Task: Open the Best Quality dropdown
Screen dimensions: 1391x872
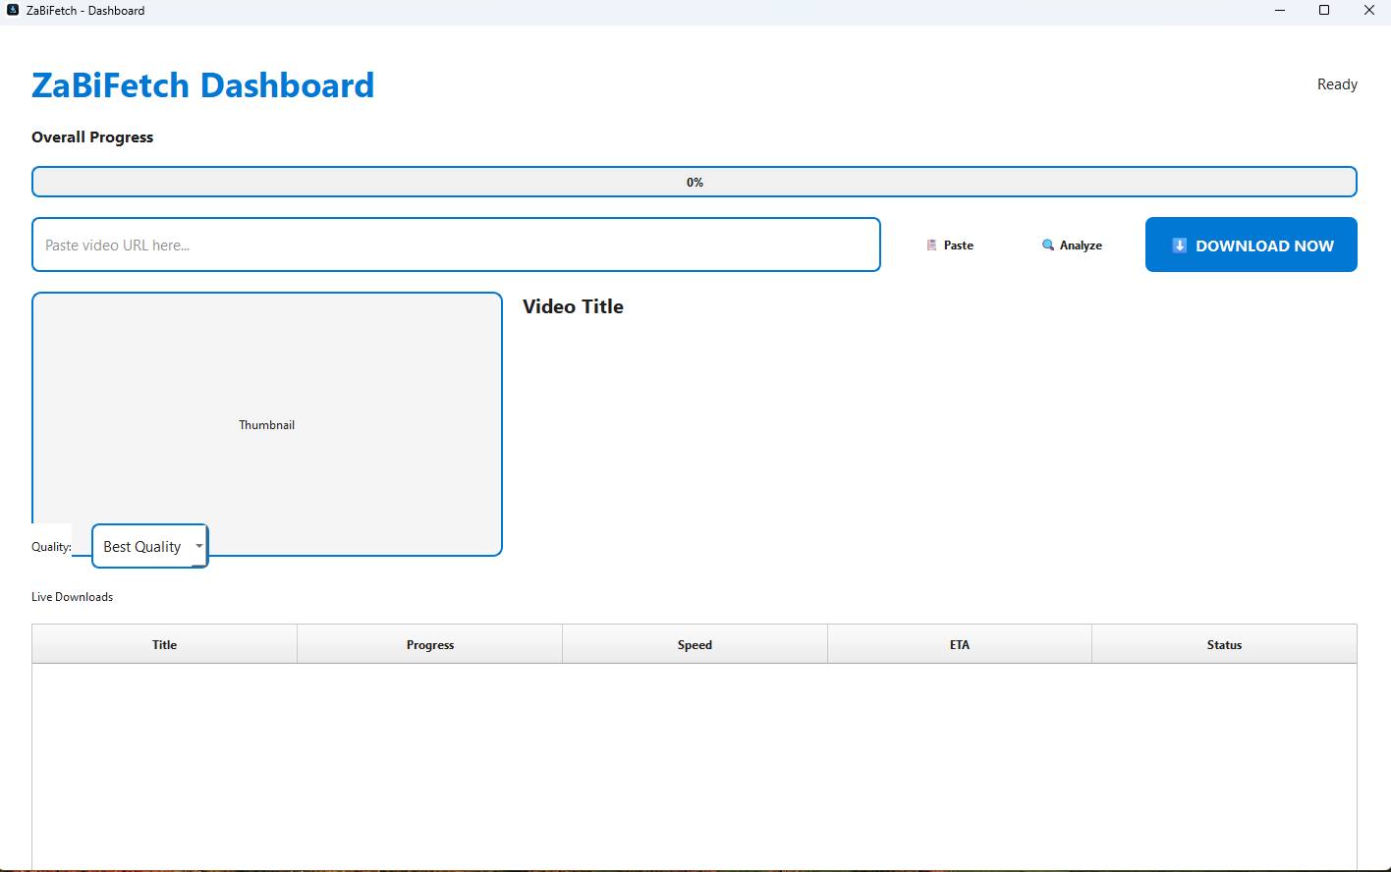Action: click(150, 546)
